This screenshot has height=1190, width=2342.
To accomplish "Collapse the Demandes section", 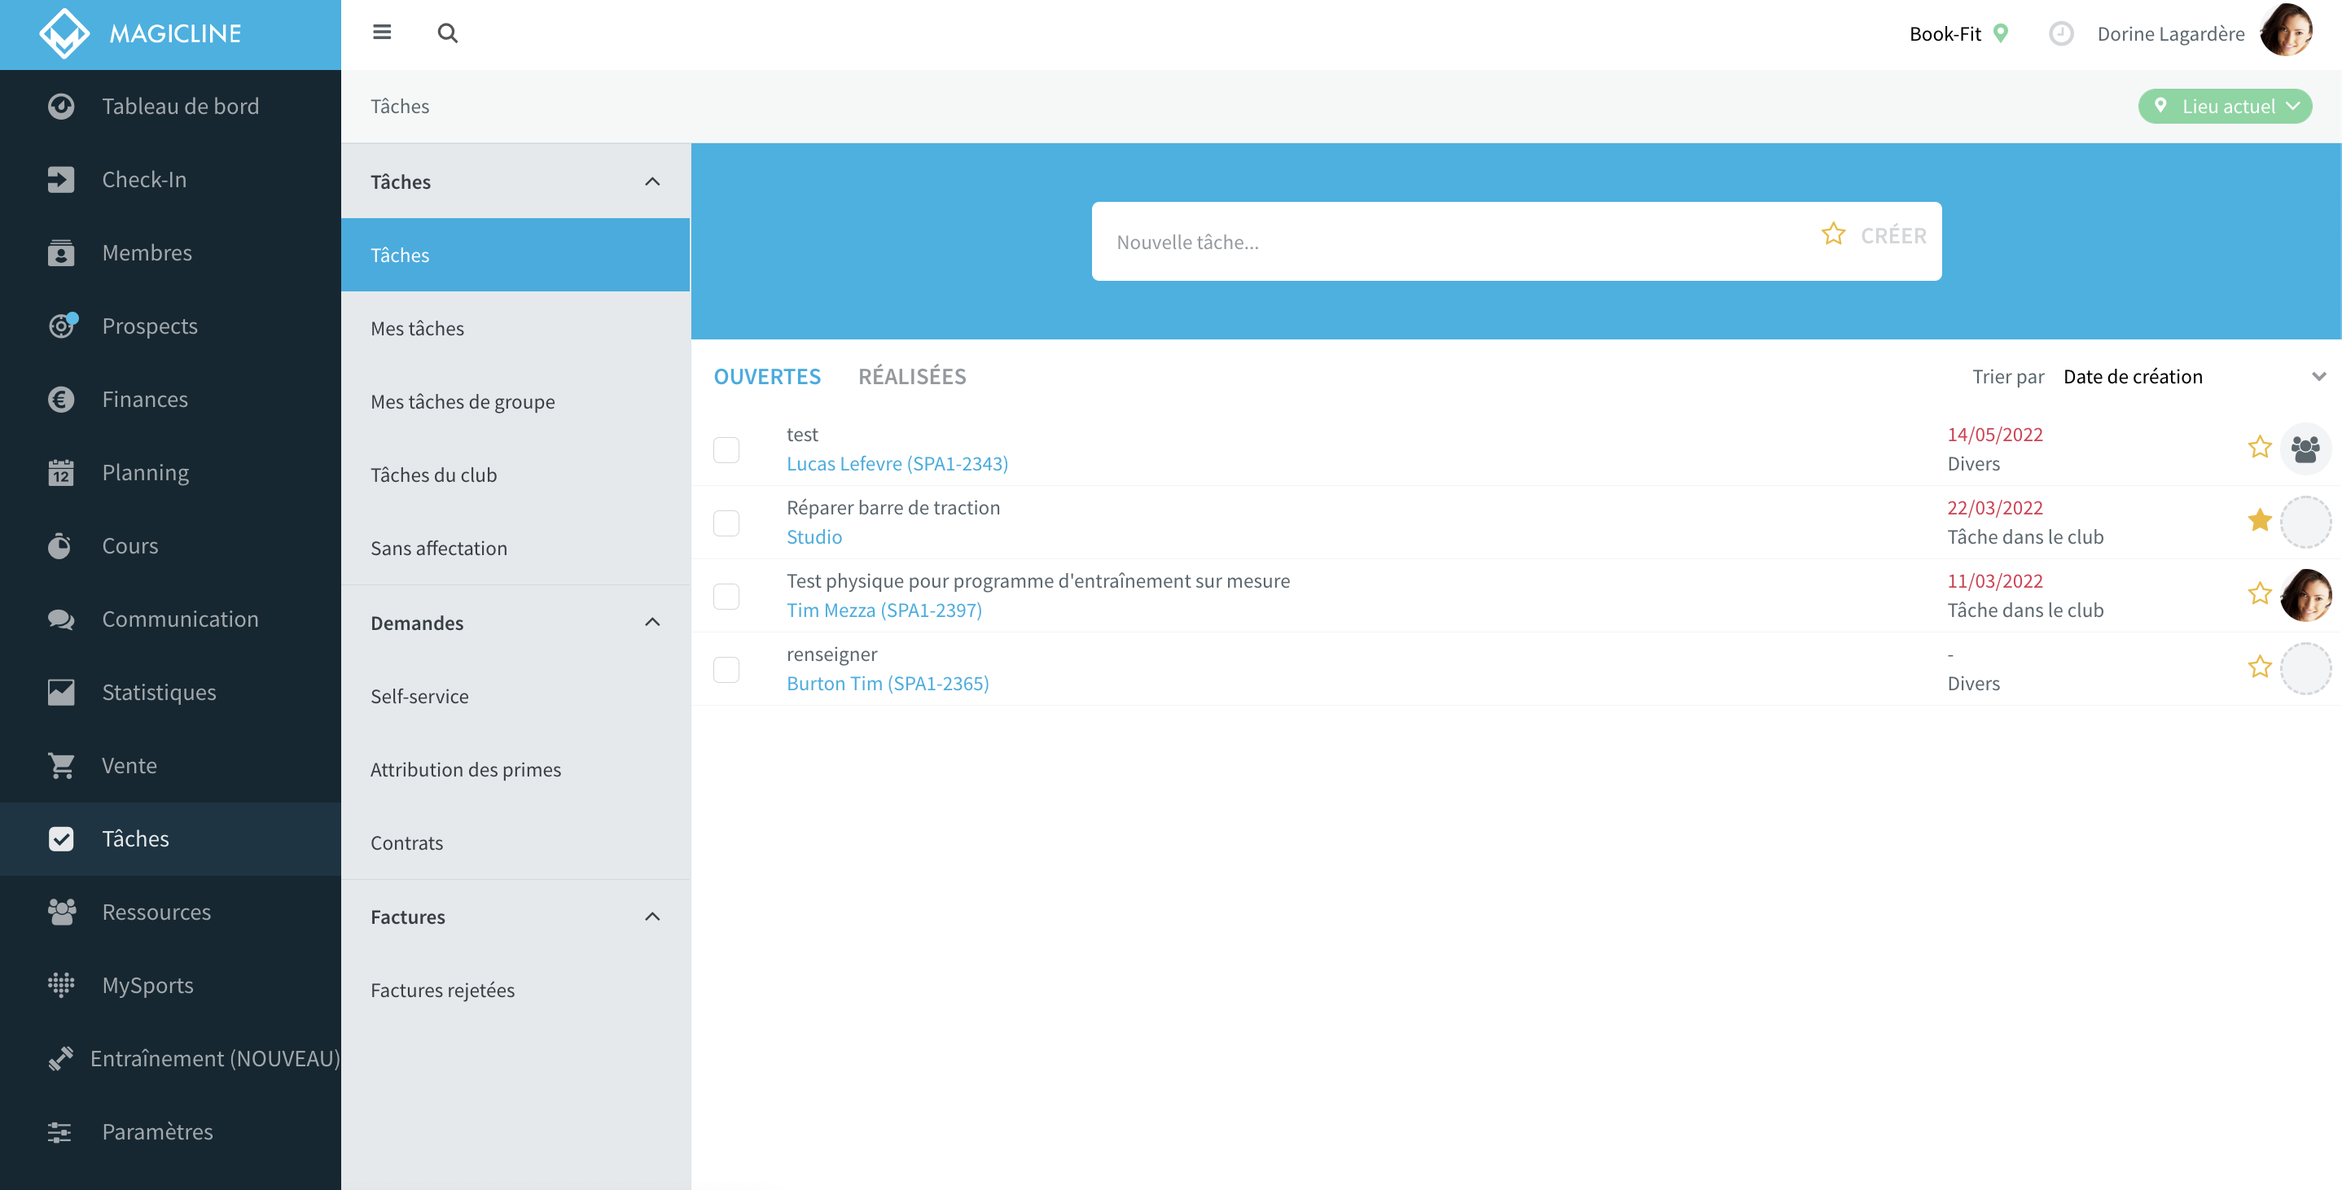I will (652, 623).
